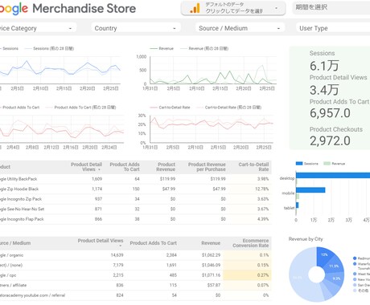Click the Merchandise Store title text

[x=84, y=9]
